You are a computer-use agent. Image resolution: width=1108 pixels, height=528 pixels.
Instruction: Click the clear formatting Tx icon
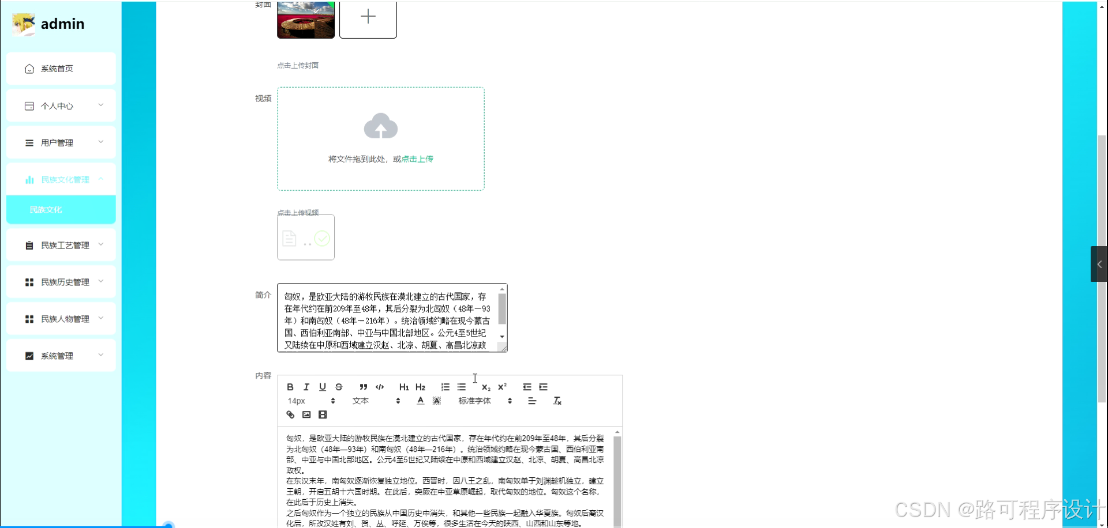point(557,400)
